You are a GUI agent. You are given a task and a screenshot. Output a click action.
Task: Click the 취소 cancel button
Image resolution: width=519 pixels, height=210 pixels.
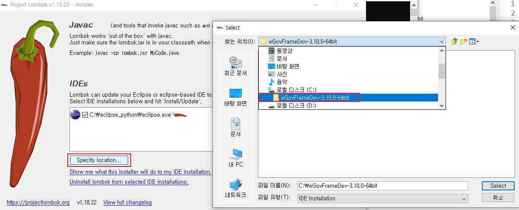pyautogui.click(x=498, y=198)
